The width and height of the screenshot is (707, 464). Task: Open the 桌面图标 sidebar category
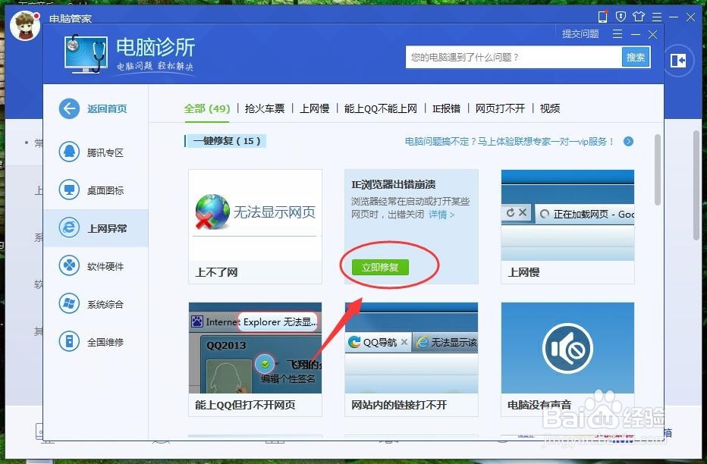click(x=91, y=190)
